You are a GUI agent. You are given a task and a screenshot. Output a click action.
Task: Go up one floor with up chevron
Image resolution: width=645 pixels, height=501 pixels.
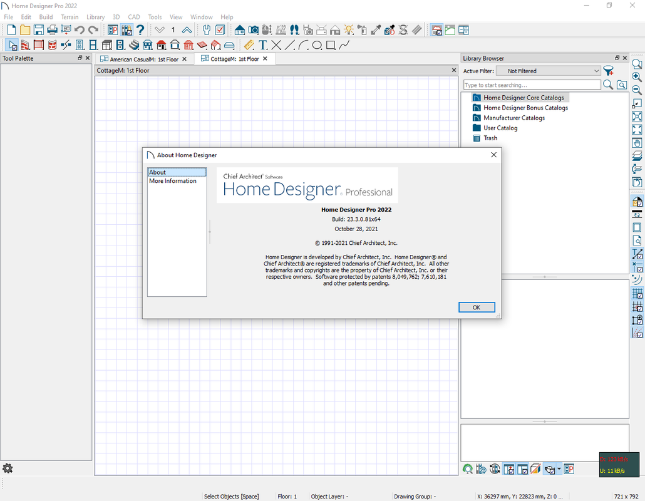(x=187, y=30)
